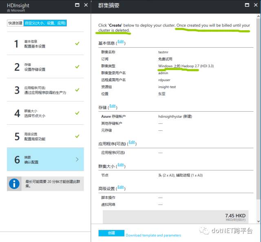Screen dimensions: 261x242
Task: Open step 1 基本信息
Action: click(45, 44)
